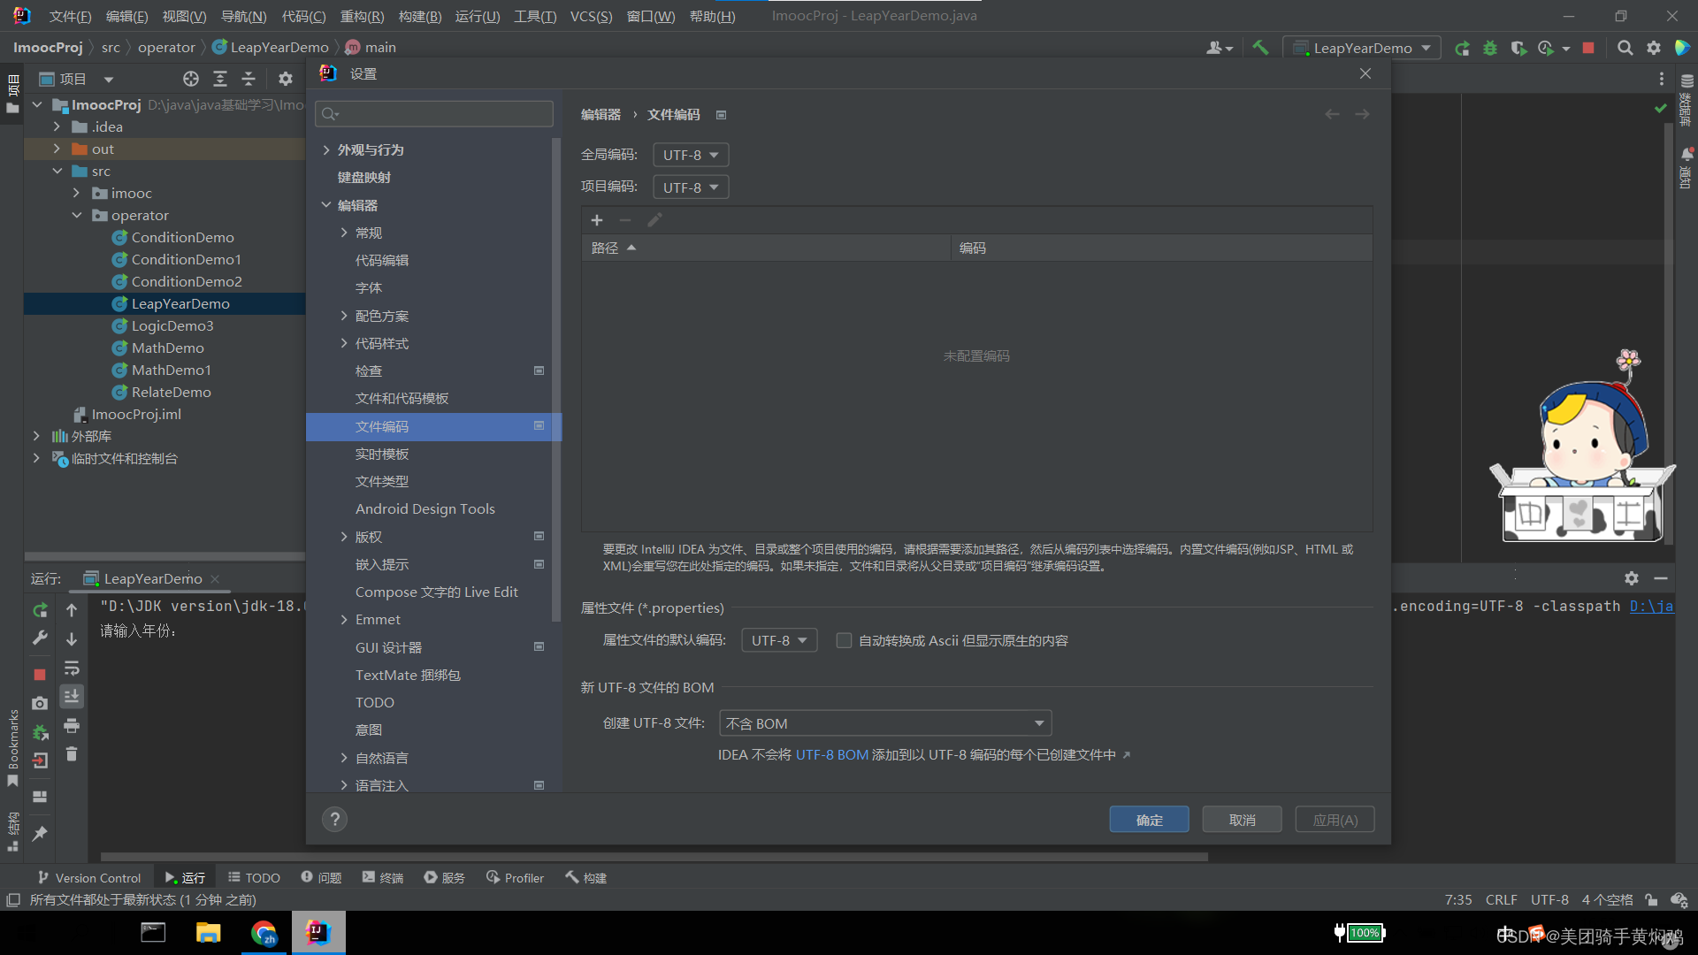Screen dimensions: 1698x955
Task: Click the add encoding plus icon
Action: (597, 220)
